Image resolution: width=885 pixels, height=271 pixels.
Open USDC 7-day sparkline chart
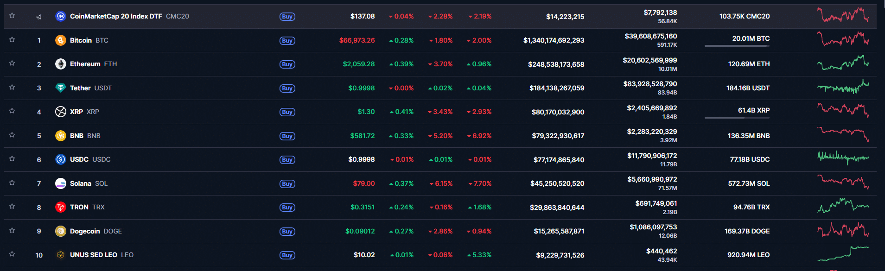pyautogui.click(x=843, y=158)
